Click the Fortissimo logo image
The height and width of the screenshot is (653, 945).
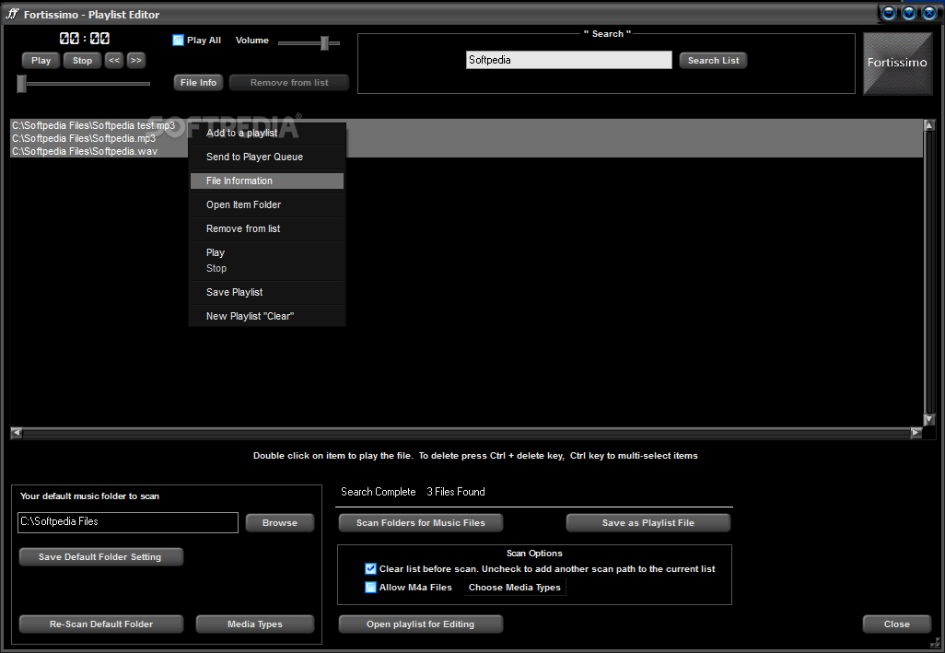[x=897, y=64]
